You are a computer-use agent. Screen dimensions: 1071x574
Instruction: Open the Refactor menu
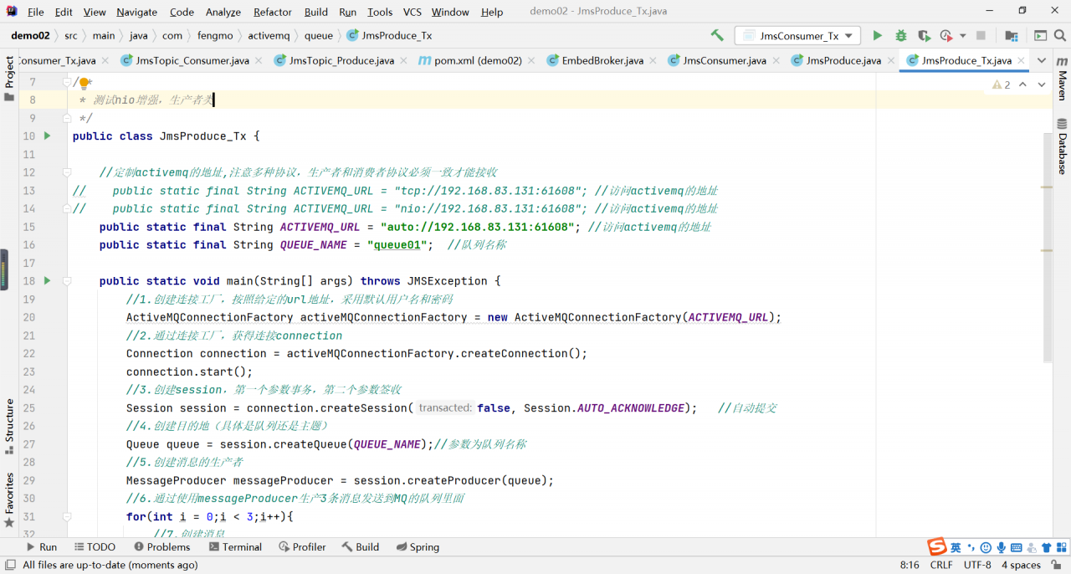coord(273,12)
